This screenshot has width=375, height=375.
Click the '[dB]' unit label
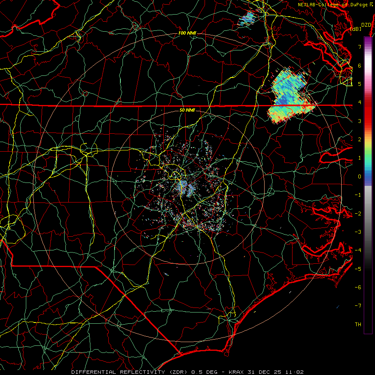(x=355, y=29)
